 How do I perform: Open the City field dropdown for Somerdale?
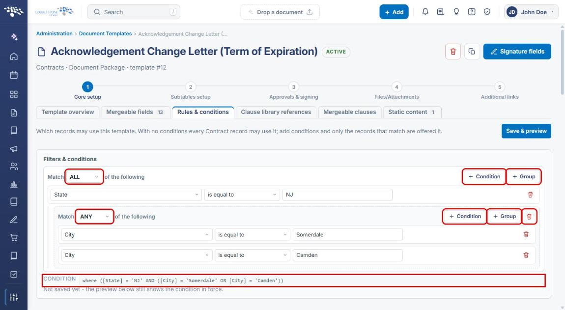137,235
